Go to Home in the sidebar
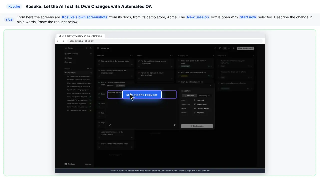 point(78,58)
